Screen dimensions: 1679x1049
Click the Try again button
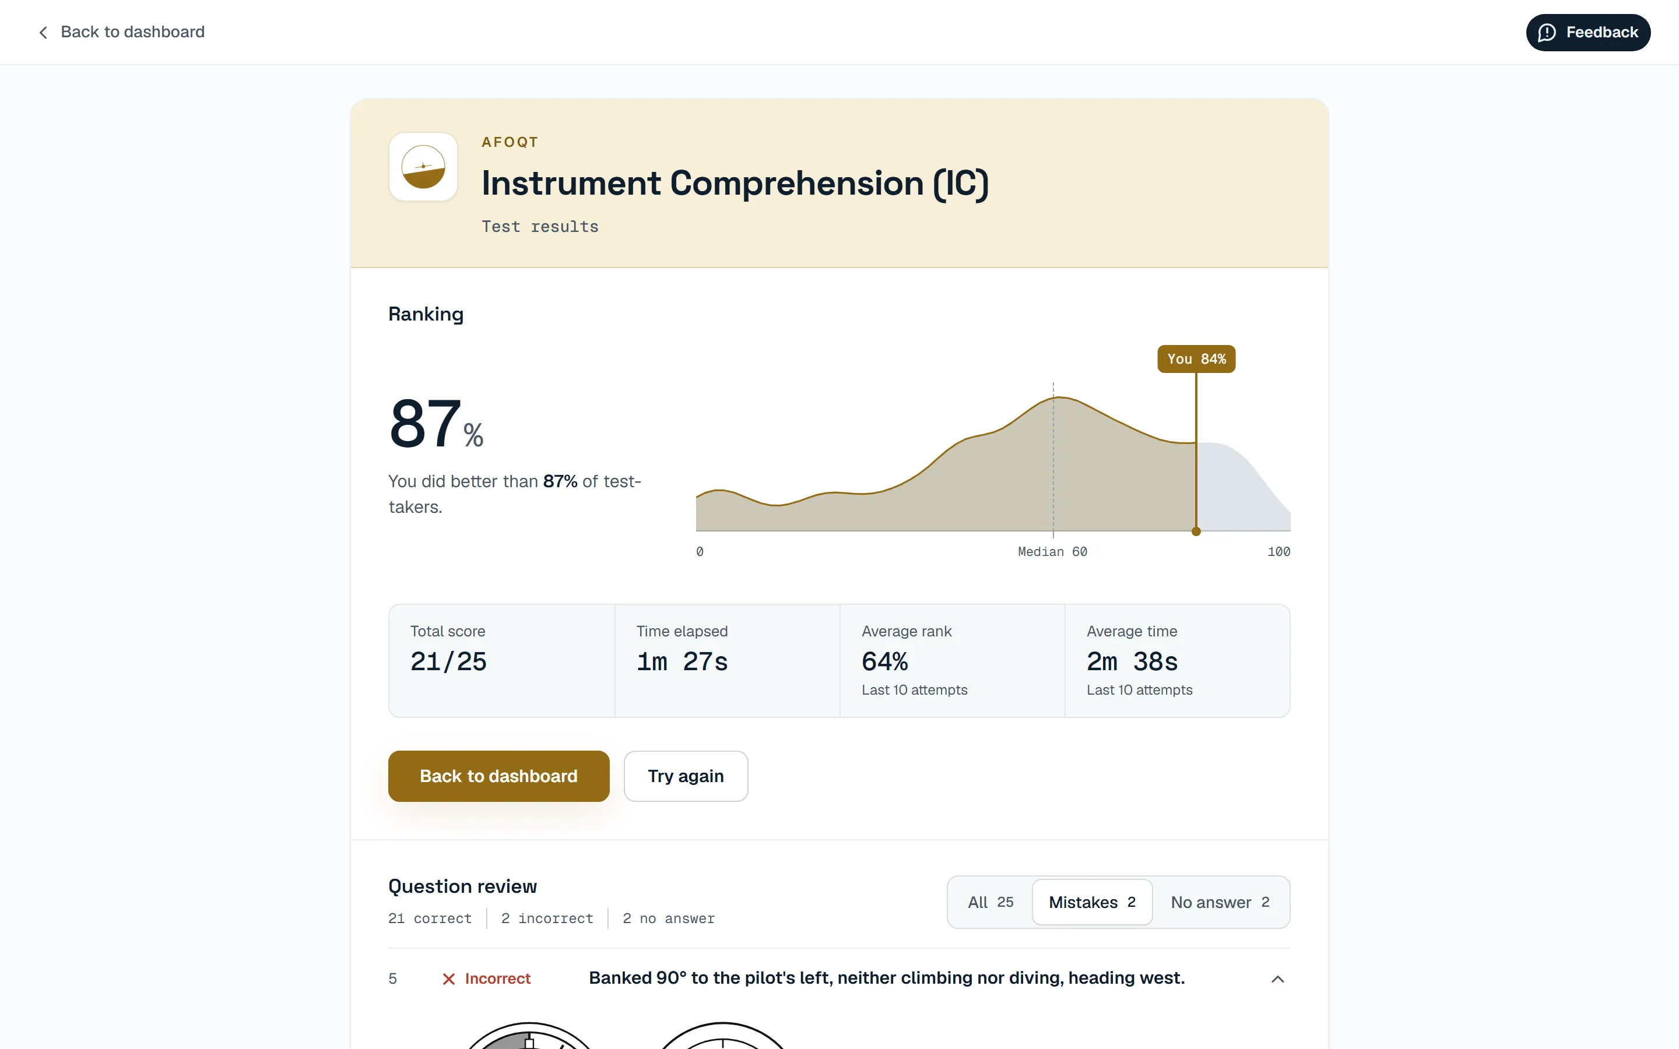tap(686, 776)
